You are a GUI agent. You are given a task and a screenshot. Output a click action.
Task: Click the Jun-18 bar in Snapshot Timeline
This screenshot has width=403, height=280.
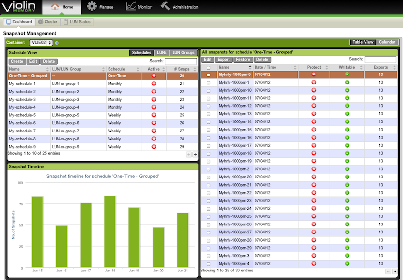click(x=110, y=232)
